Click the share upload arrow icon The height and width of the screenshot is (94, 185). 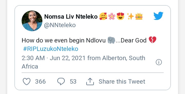pos(90,81)
